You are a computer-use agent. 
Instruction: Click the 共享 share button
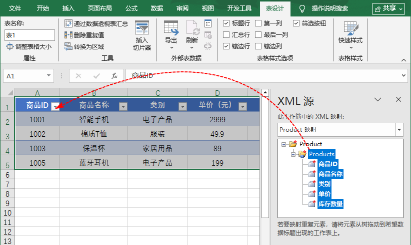[388, 8]
